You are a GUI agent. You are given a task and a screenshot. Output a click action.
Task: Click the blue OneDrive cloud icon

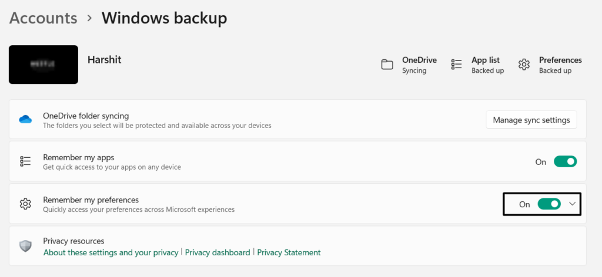tap(25, 120)
